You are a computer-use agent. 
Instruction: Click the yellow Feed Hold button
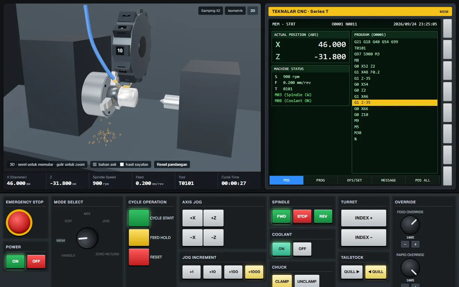(x=139, y=238)
